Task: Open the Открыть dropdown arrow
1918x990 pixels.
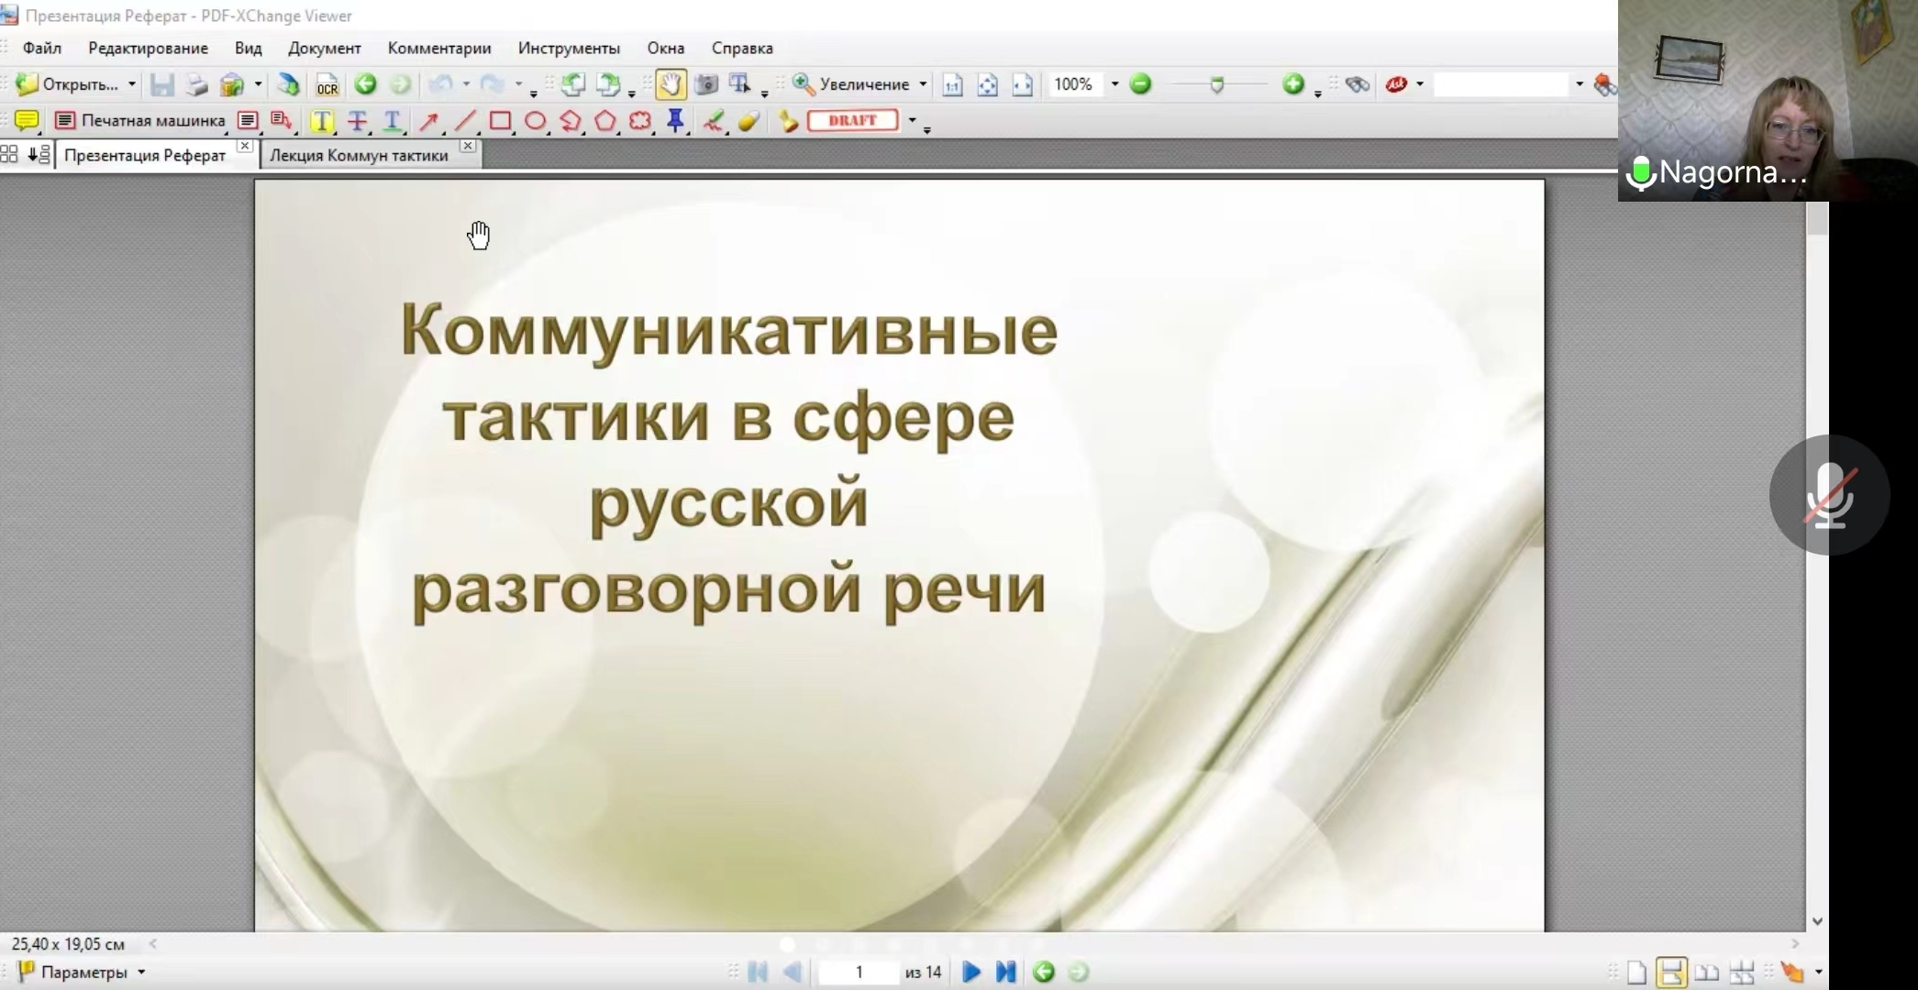Action: (132, 84)
